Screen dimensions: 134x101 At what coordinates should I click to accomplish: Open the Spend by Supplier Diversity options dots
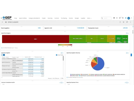click(x=128, y=53)
